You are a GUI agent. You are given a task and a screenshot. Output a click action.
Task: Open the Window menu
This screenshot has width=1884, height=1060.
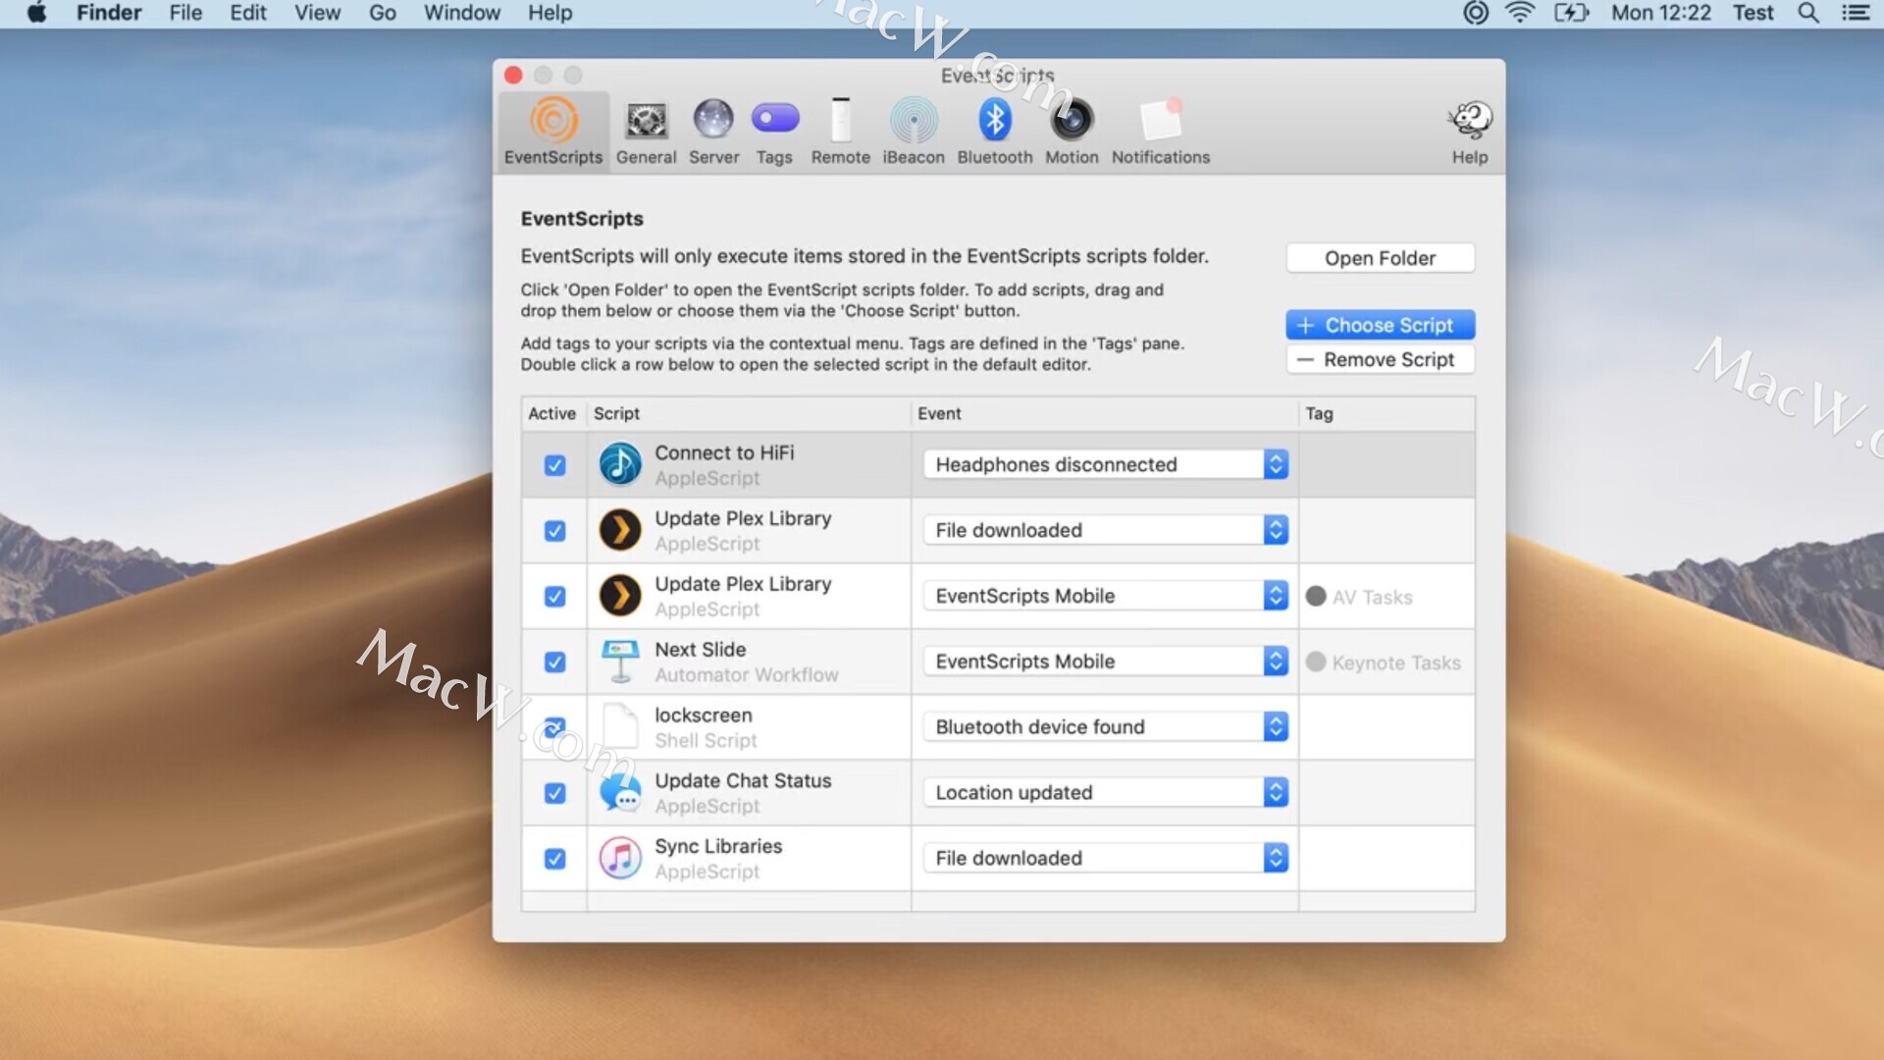click(462, 13)
